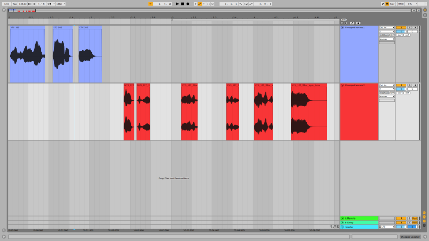
Task: Click the time signature 4 / 4 field
Action: (41, 4)
